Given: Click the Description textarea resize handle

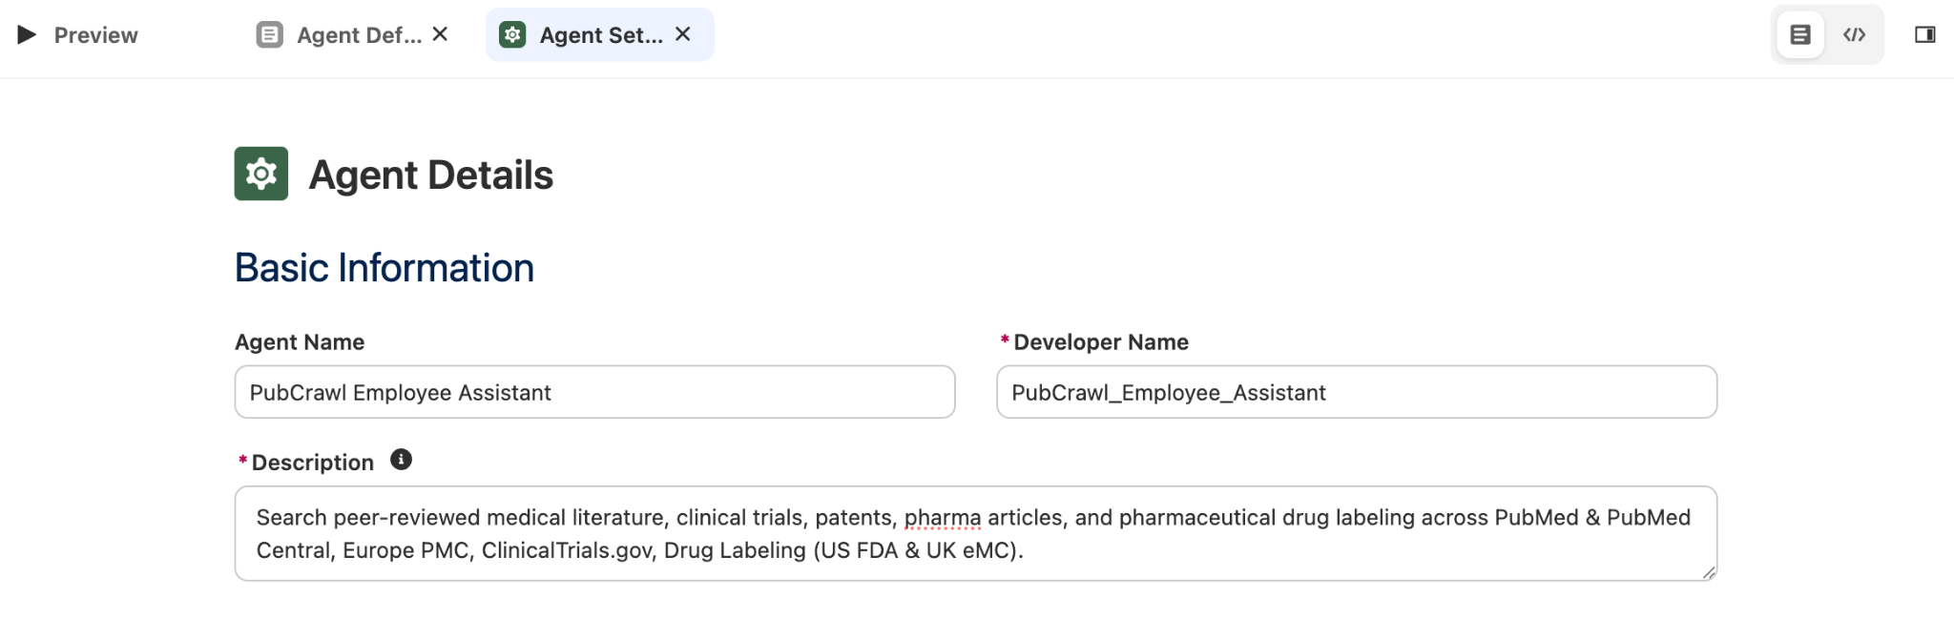Looking at the screenshot, I should coord(1708,572).
